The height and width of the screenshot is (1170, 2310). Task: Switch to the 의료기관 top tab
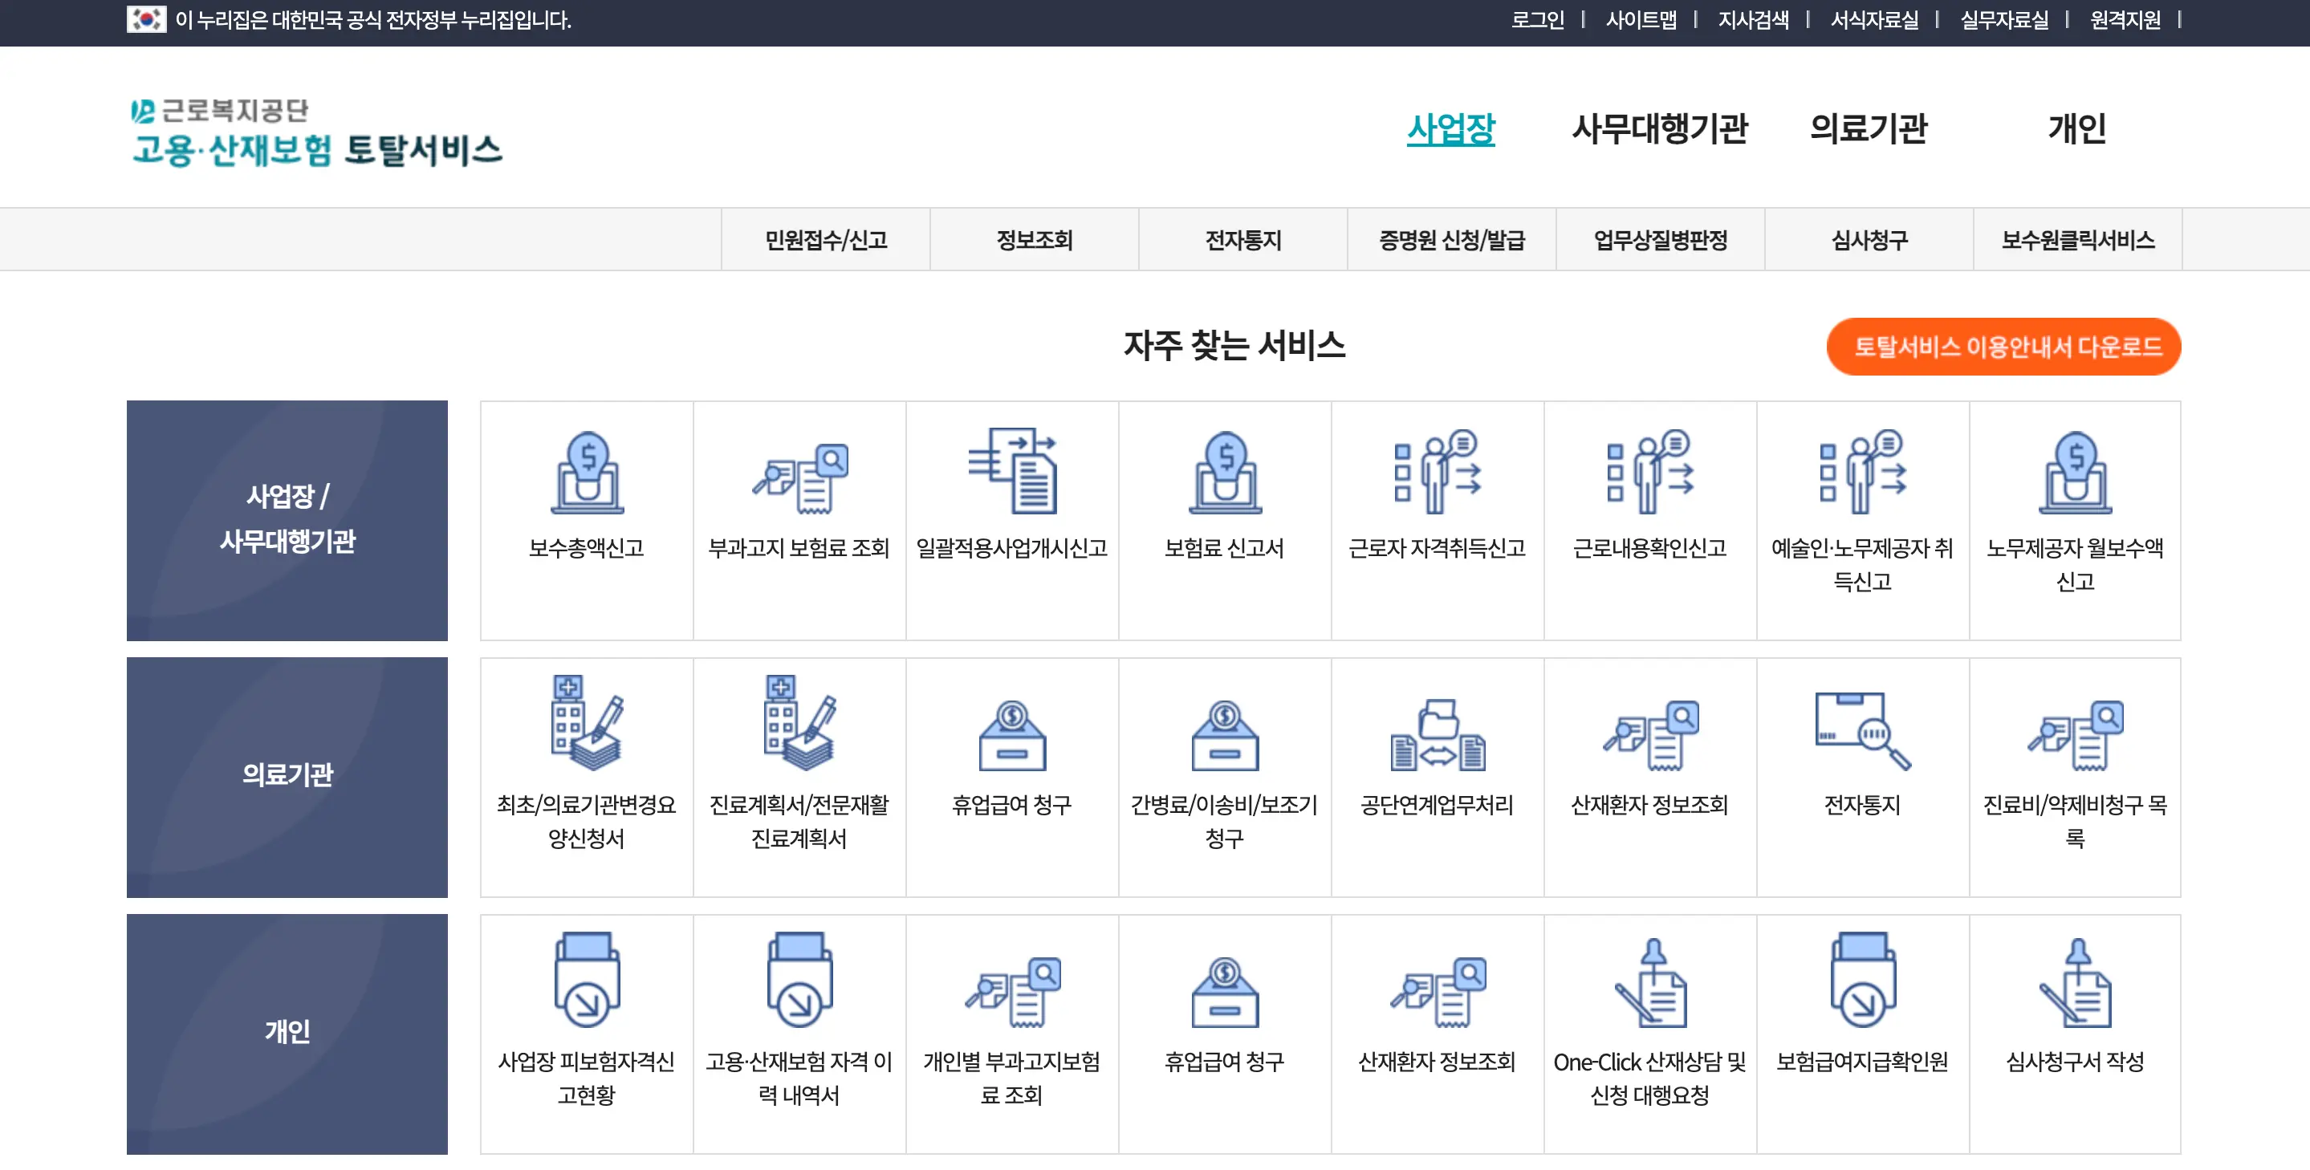(1868, 129)
